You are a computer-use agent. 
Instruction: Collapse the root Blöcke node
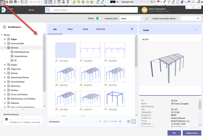click(2, 35)
